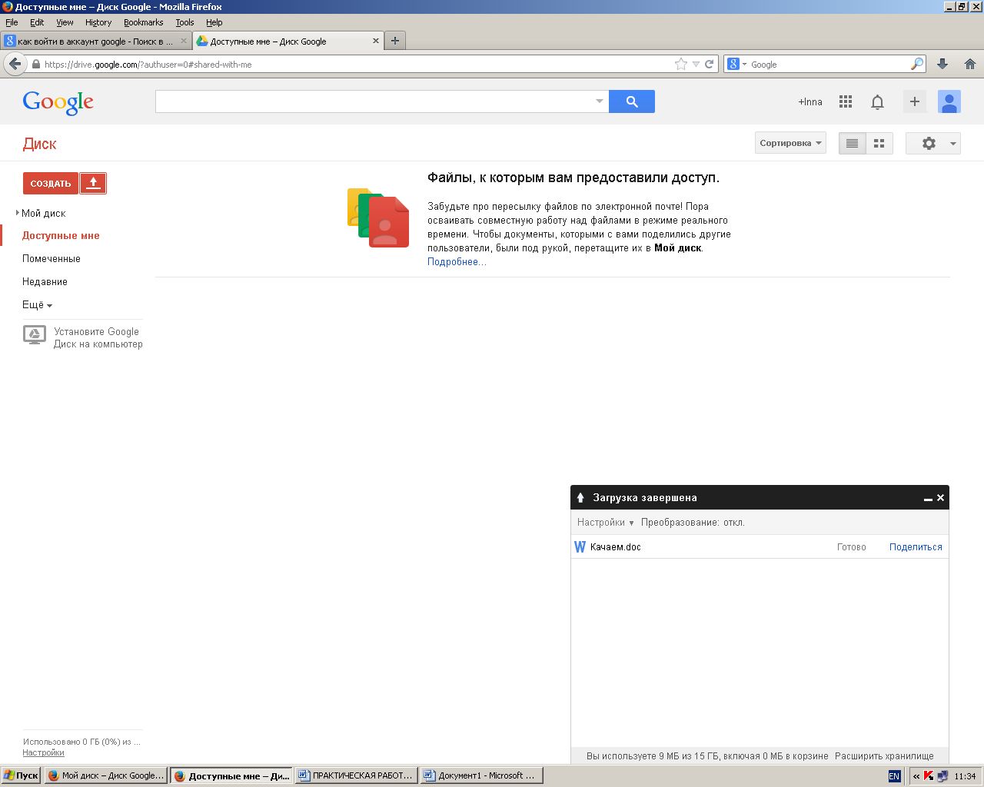Switch to grid view icon
This screenshot has height=787, width=984.
tap(879, 143)
